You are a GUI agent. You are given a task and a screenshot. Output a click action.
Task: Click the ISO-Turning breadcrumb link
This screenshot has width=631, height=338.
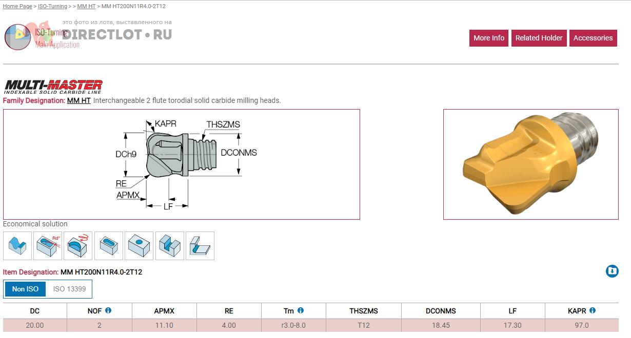(x=52, y=6)
